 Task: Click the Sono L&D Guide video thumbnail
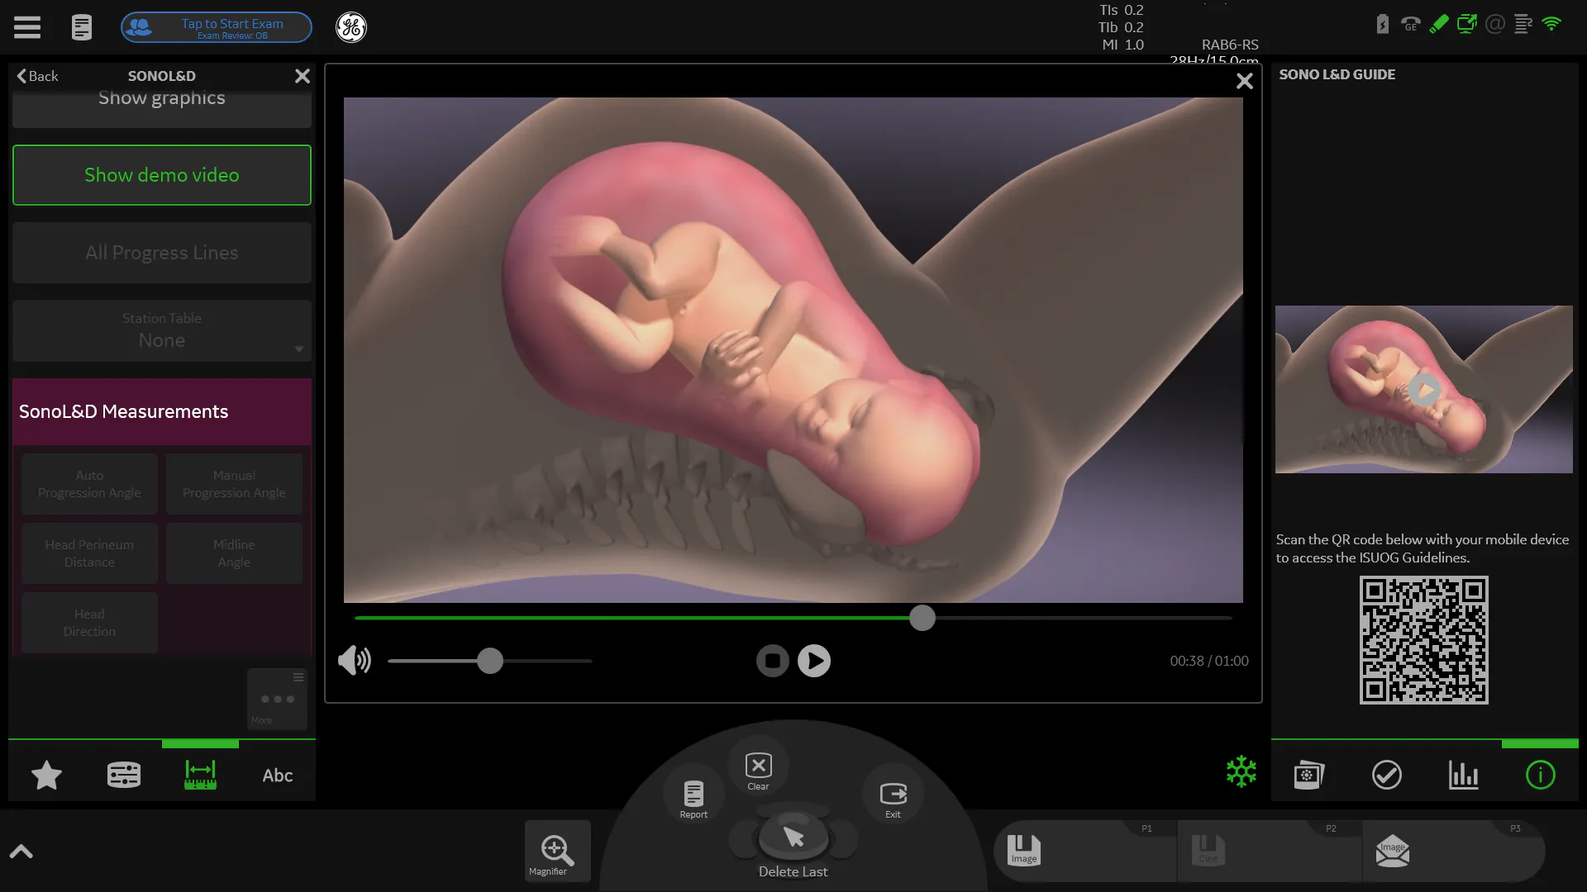[x=1424, y=389]
